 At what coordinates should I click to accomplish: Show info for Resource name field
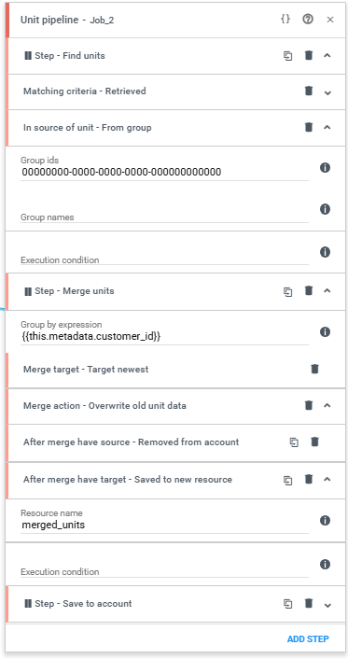(325, 520)
